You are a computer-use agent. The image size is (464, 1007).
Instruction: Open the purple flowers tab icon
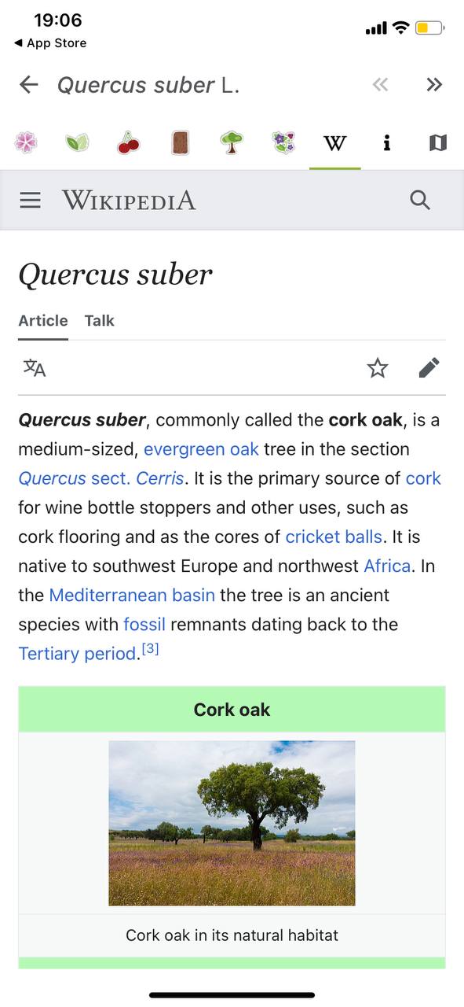[283, 142]
